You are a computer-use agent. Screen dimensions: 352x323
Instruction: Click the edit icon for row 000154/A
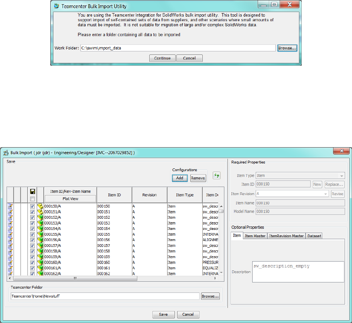tap(10, 228)
